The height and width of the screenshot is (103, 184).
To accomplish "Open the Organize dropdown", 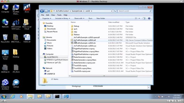I will click(47, 18).
